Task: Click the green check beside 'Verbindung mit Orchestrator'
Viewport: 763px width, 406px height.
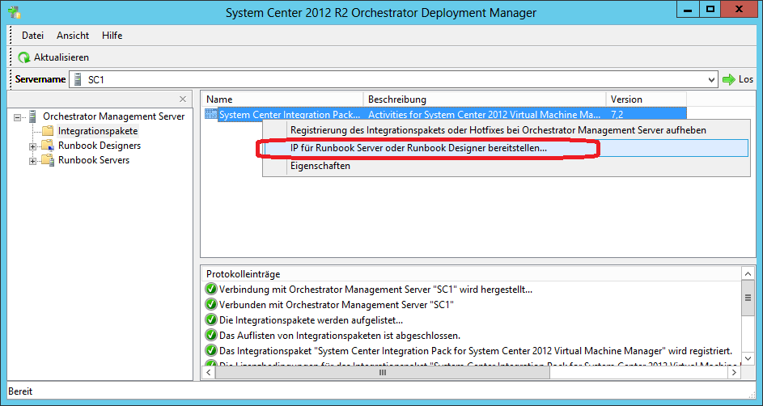Action: coord(210,290)
